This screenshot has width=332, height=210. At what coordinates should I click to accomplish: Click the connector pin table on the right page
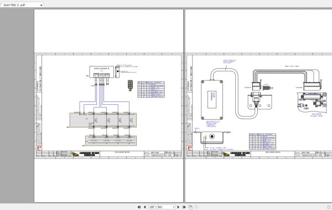coord(262,142)
